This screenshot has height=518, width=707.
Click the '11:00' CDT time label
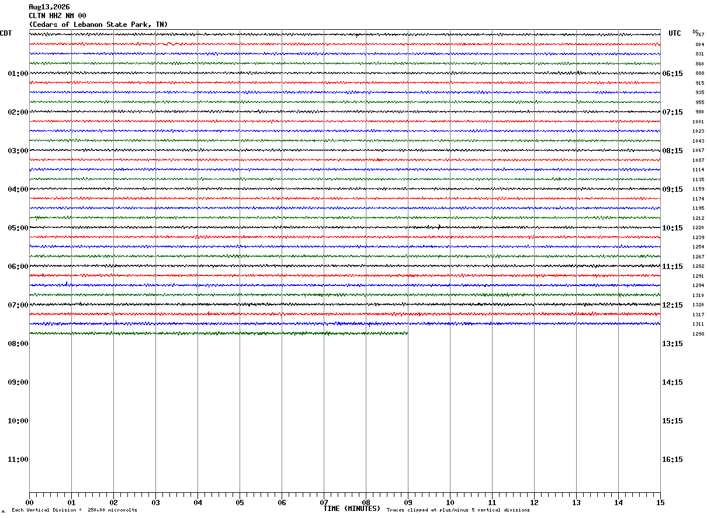tap(18, 460)
